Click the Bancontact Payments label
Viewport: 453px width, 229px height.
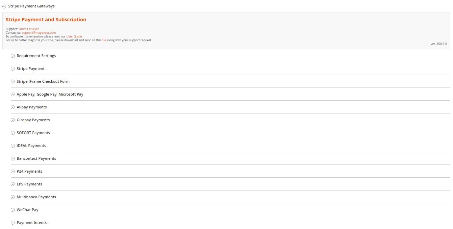tap(36, 158)
